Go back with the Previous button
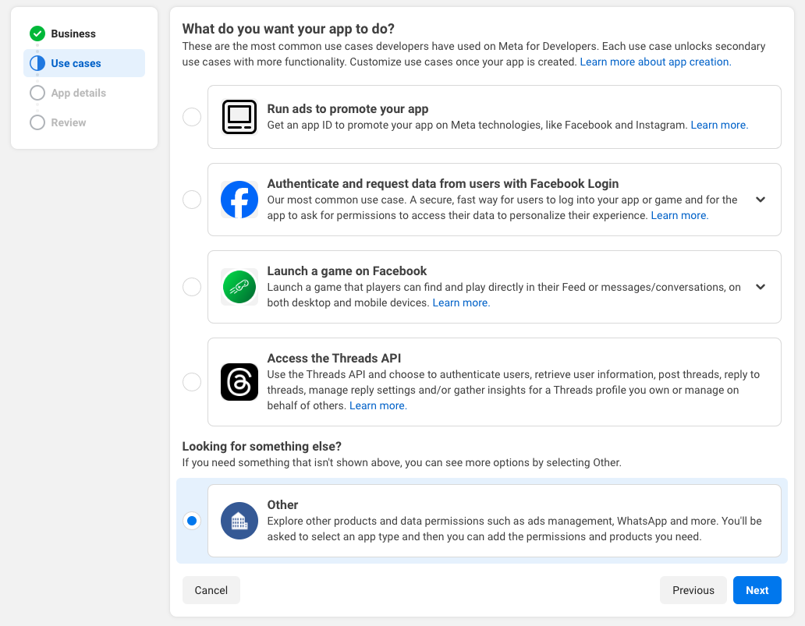Viewport: 805px width, 626px height. [693, 590]
